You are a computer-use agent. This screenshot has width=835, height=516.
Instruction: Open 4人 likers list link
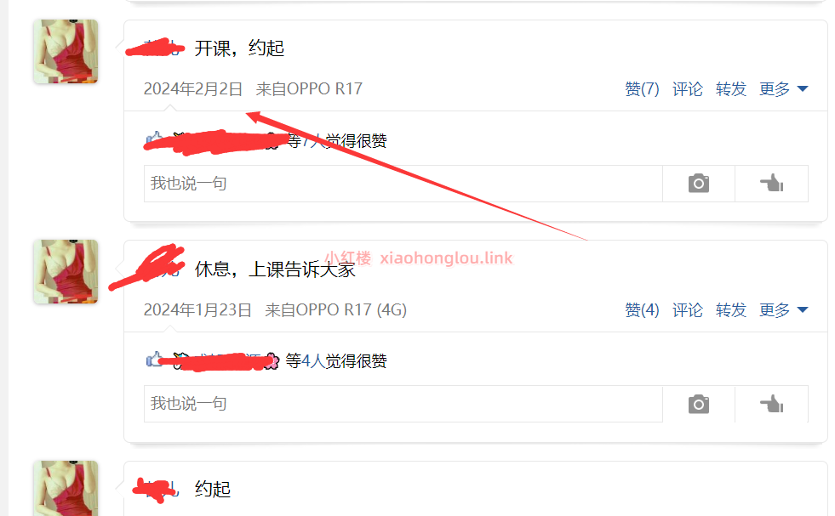pos(313,360)
